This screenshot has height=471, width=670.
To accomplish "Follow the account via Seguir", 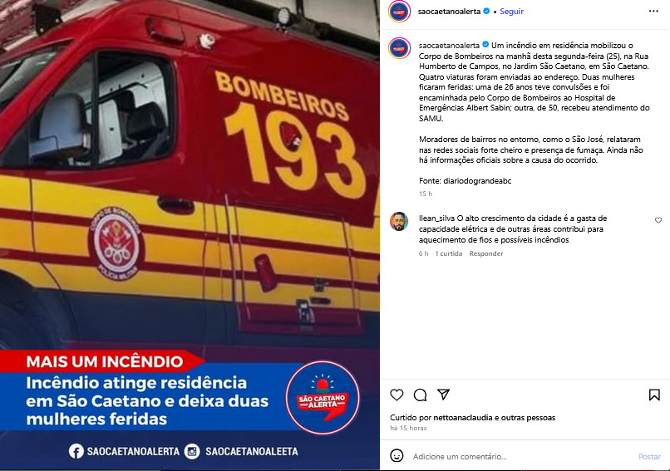I will (511, 12).
